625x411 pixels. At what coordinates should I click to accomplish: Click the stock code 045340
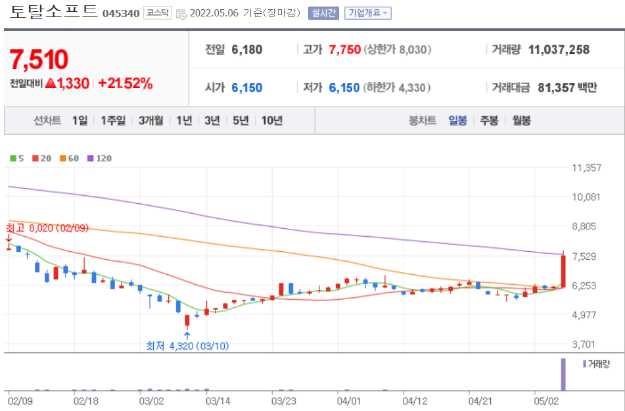[121, 14]
